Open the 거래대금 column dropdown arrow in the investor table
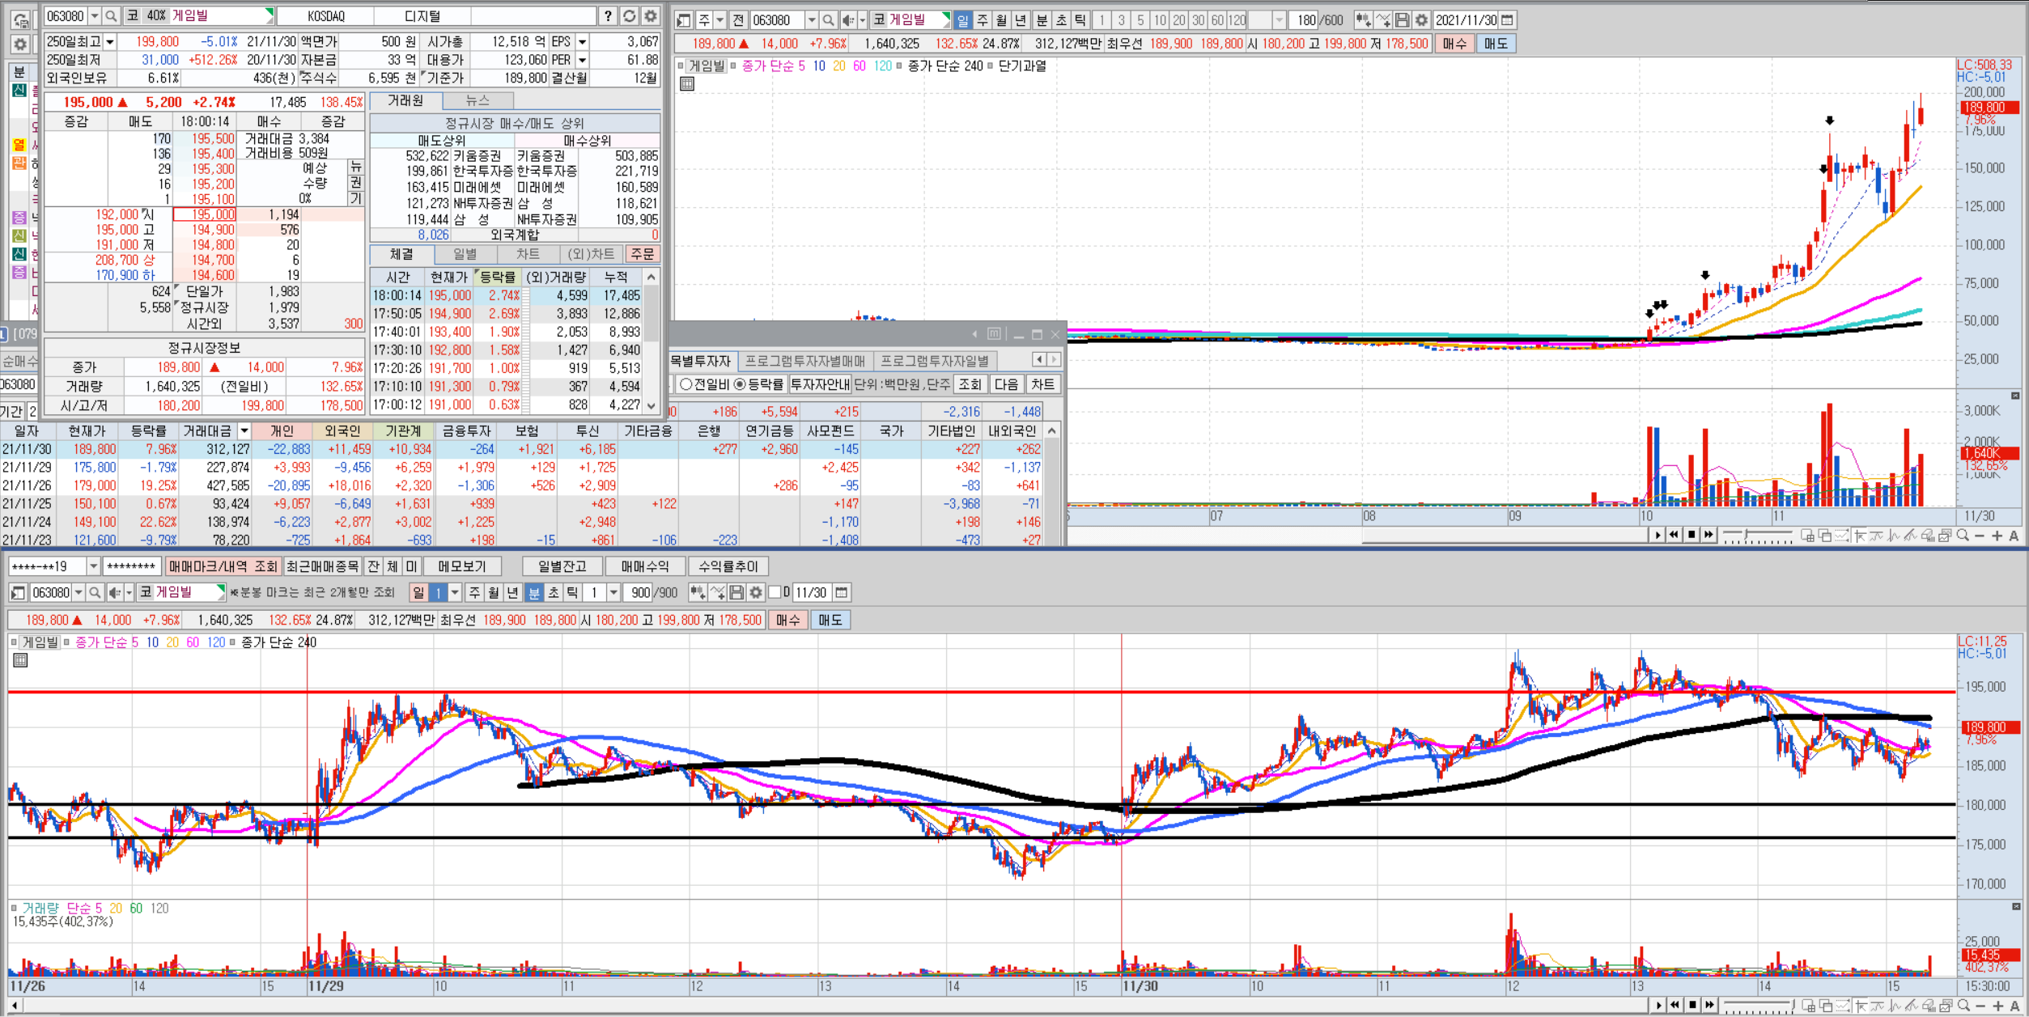Screen dimensions: 2029x1017 click(244, 431)
